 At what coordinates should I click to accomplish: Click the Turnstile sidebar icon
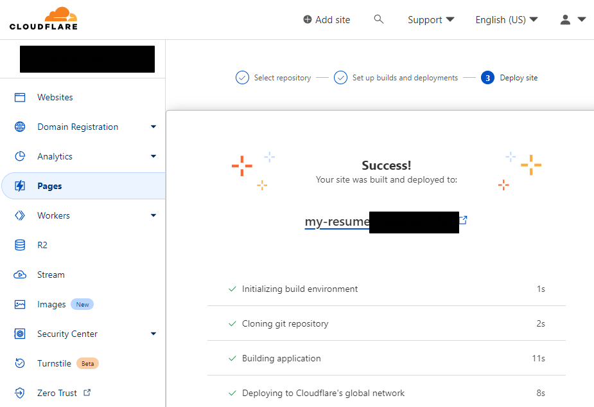pos(20,363)
